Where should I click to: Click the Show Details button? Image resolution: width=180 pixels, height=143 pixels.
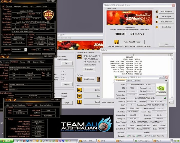pyautogui.click(x=166, y=27)
